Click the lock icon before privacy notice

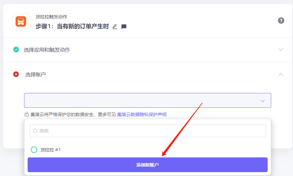pos(27,114)
